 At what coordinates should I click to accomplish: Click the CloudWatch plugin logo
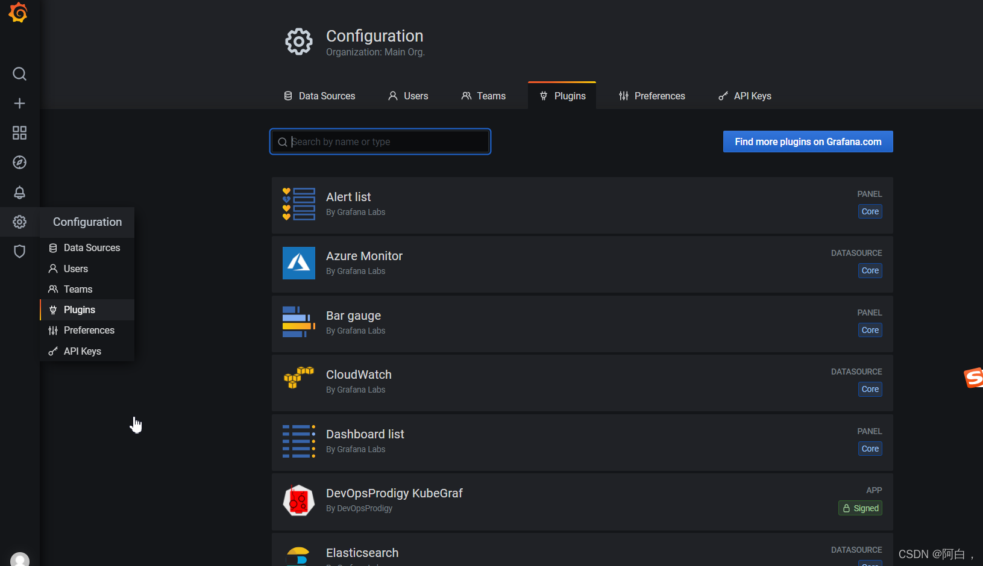click(299, 378)
